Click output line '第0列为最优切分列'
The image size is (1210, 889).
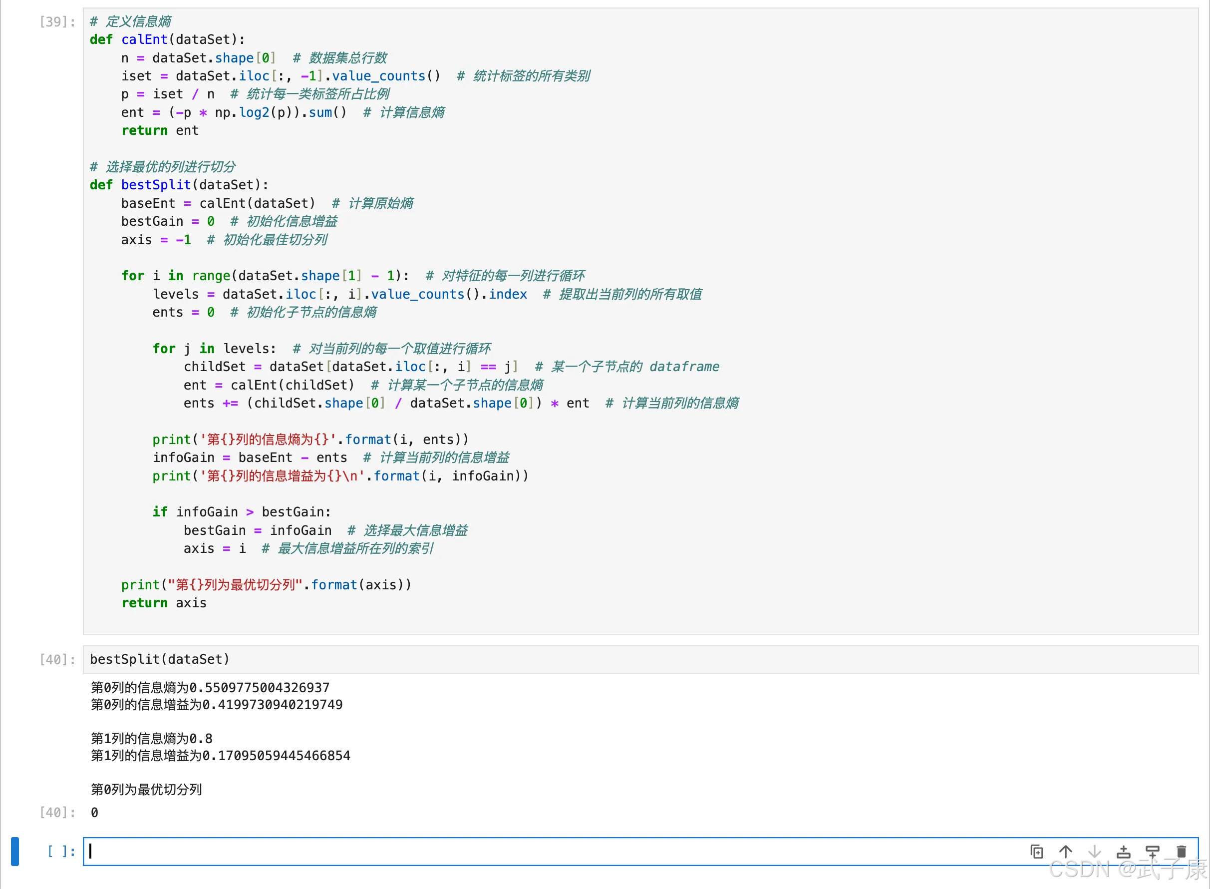[x=146, y=790]
